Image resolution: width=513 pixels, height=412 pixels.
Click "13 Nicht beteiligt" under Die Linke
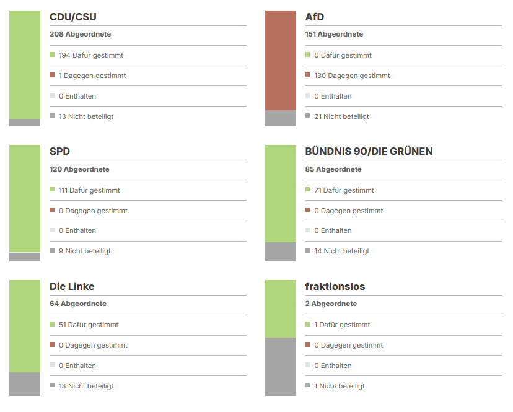86,386
